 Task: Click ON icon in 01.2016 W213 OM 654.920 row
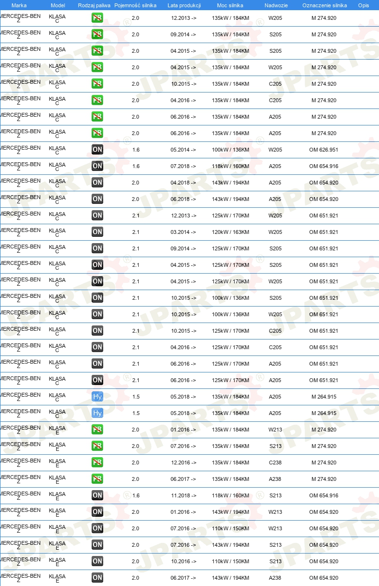pos(97,512)
